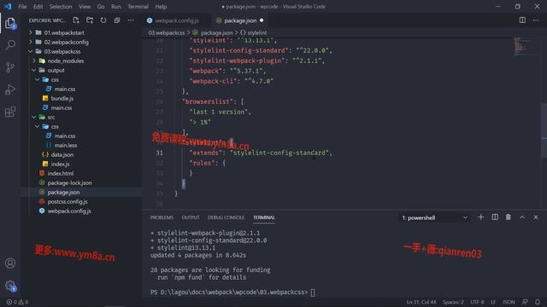Screen dimensions: 547x307
Task: Kill the active terminal with trash icon
Action: [509, 217]
